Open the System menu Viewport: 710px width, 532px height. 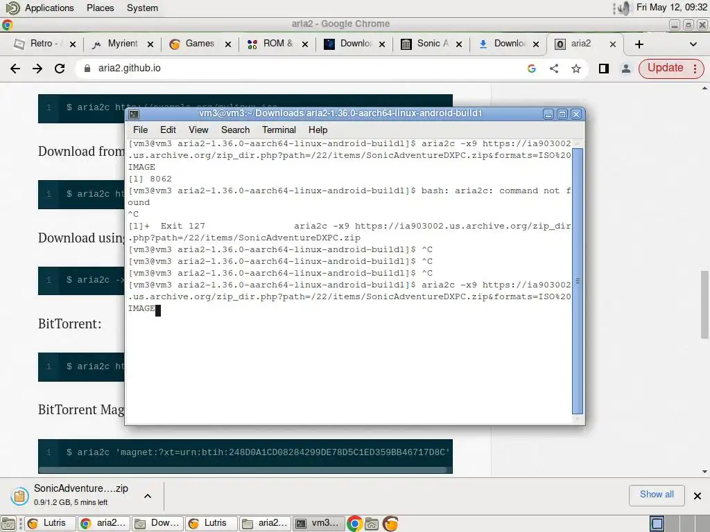point(142,8)
